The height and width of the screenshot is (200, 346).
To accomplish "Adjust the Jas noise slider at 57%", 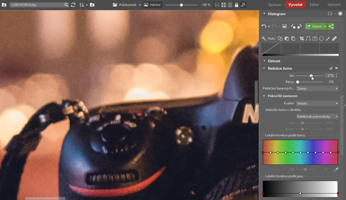I will click(311, 76).
